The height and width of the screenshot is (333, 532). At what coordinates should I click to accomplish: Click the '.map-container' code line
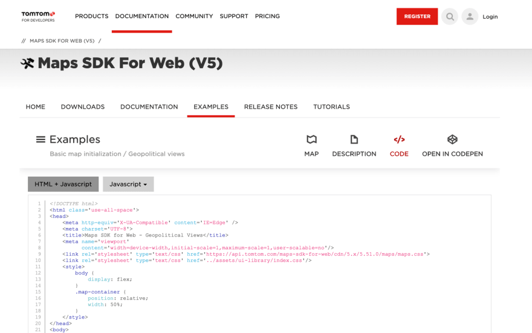100,292
